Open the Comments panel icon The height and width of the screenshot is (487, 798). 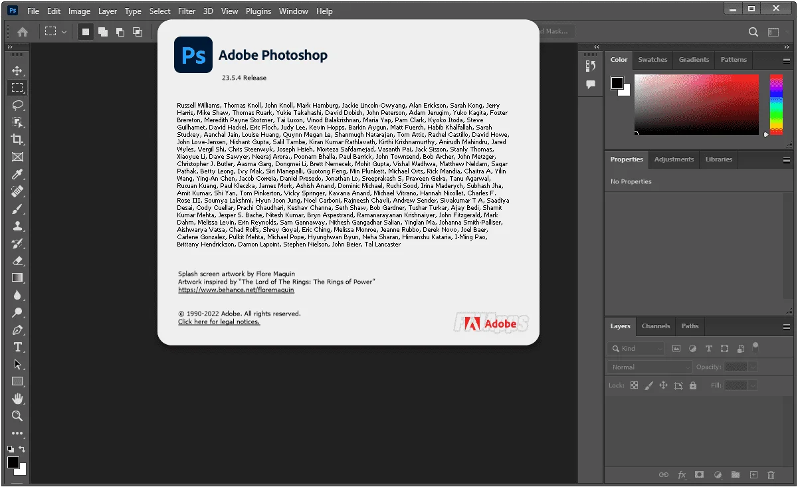click(590, 84)
